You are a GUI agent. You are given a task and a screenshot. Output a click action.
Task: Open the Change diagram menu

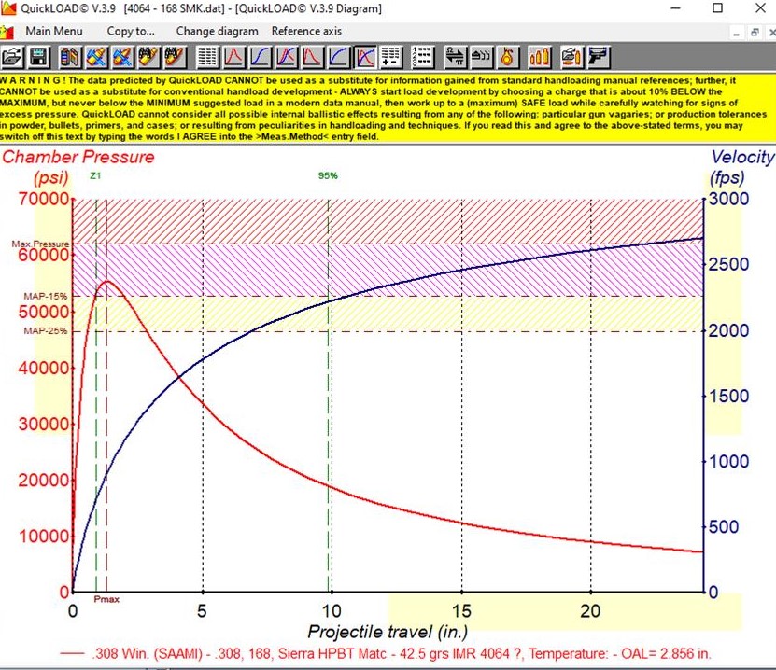[218, 31]
